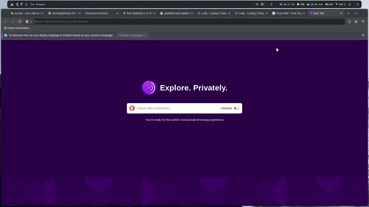Open the Tor security shield icon

349,22
